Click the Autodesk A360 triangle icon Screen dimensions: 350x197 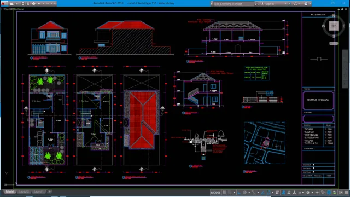coord(295,4)
